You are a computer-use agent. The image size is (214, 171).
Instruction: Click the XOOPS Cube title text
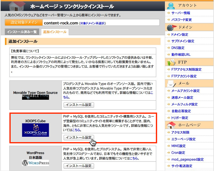point(36,121)
